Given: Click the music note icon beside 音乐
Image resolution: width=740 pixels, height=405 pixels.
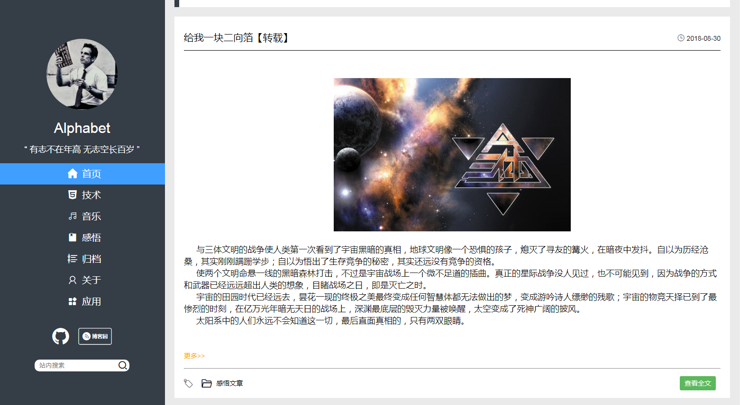Looking at the screenshot, I should point(73,216).
